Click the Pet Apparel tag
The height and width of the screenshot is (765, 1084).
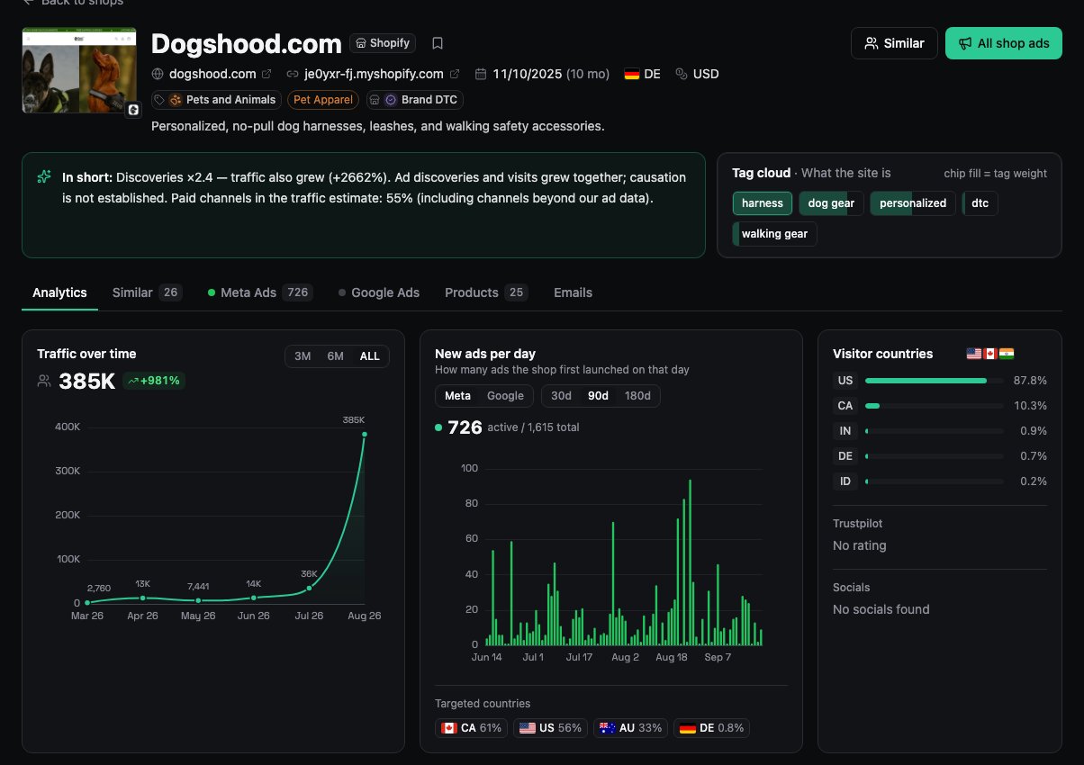pos(323,100)
